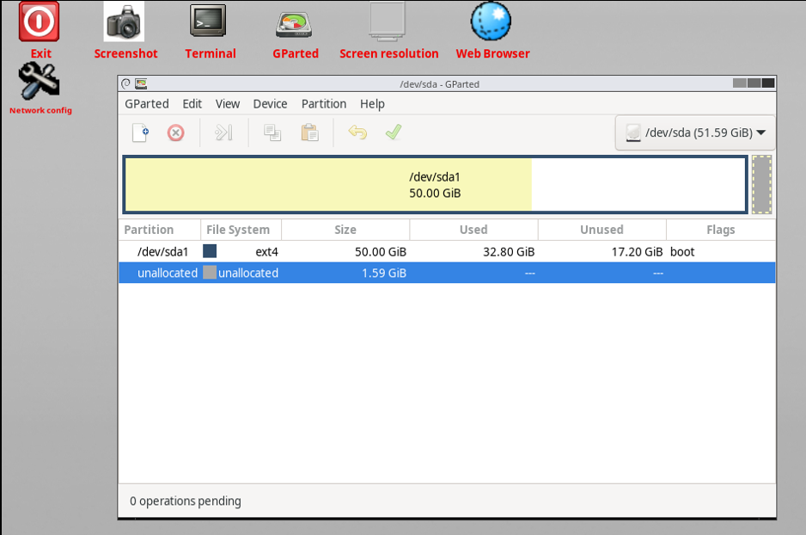Click the ext4 file system label
Screen dimensions: 806x535
pos(266,252)
